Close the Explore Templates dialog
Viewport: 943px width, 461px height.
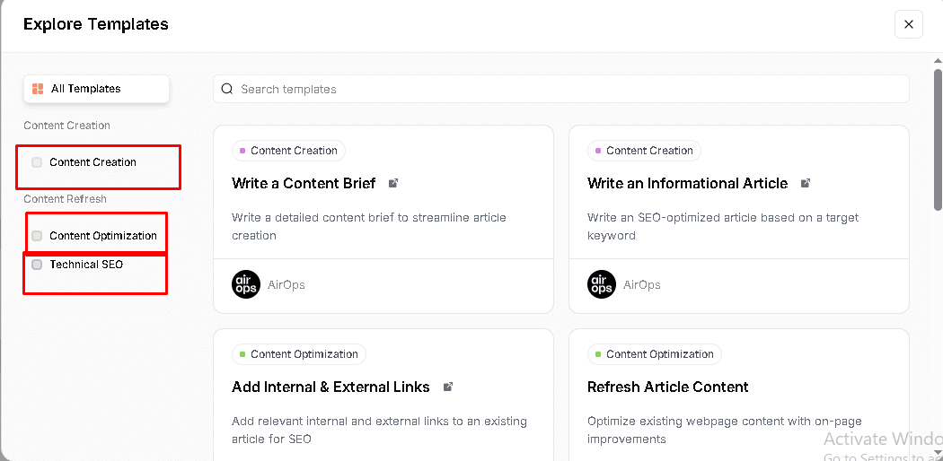(908, 24)
